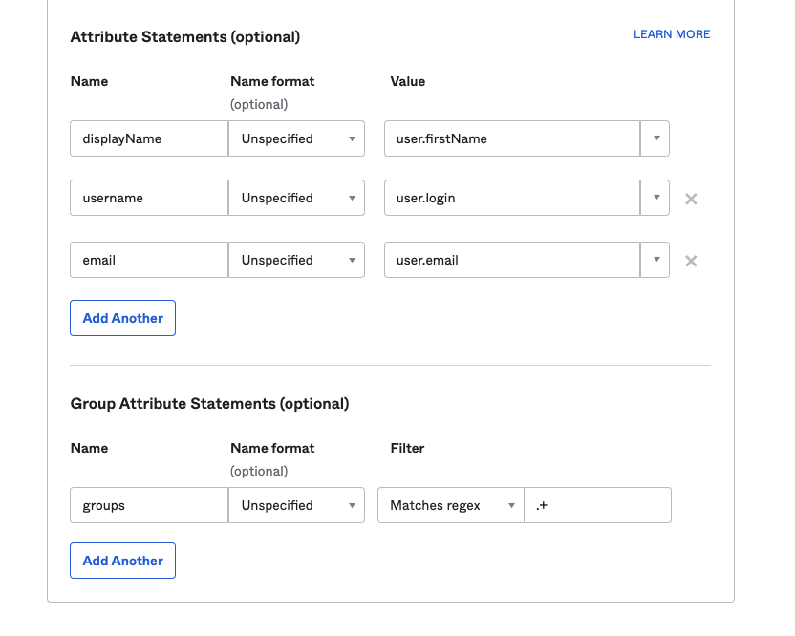Open the Matches regex filter dropdown
This screenshot has height=636, width=795.
coord(451,505)
